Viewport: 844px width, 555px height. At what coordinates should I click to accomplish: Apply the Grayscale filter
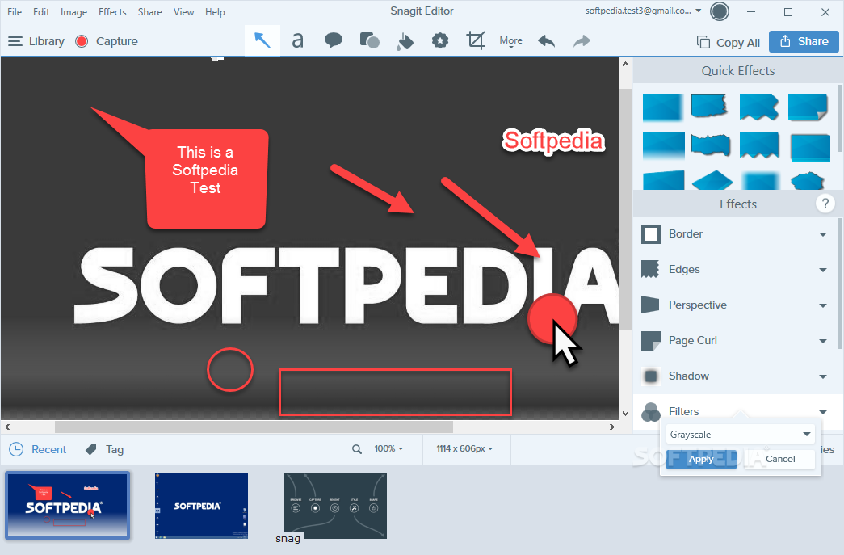[701, 459]
